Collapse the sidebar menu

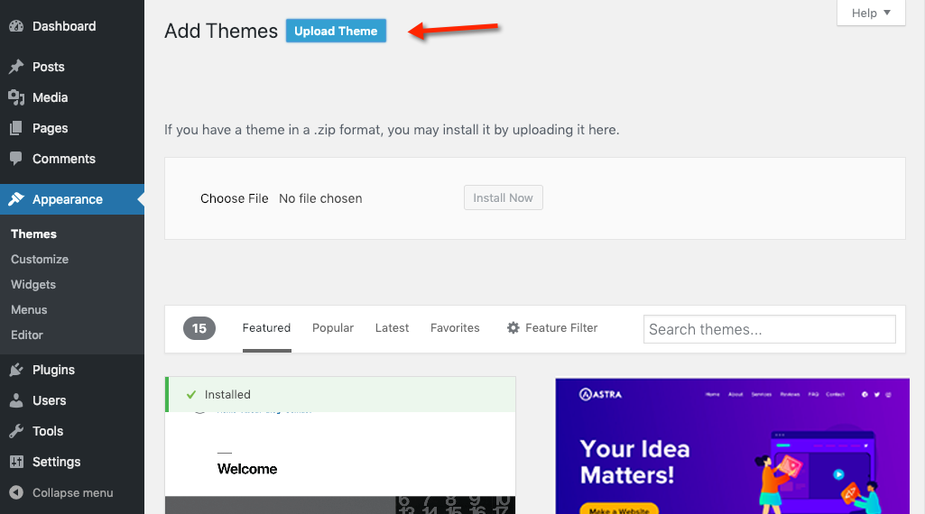point(61,492)
